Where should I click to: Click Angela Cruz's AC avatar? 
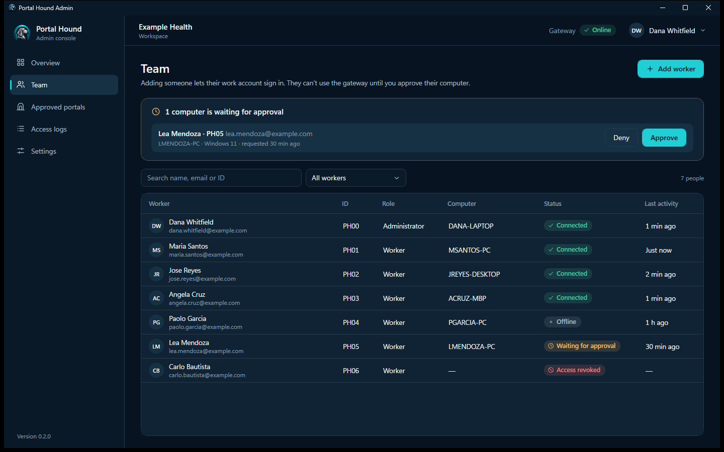coord(156,298)
